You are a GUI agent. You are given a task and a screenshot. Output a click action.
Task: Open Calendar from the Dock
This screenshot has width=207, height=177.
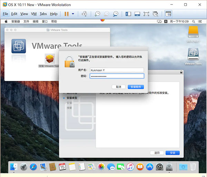point(62,167)
